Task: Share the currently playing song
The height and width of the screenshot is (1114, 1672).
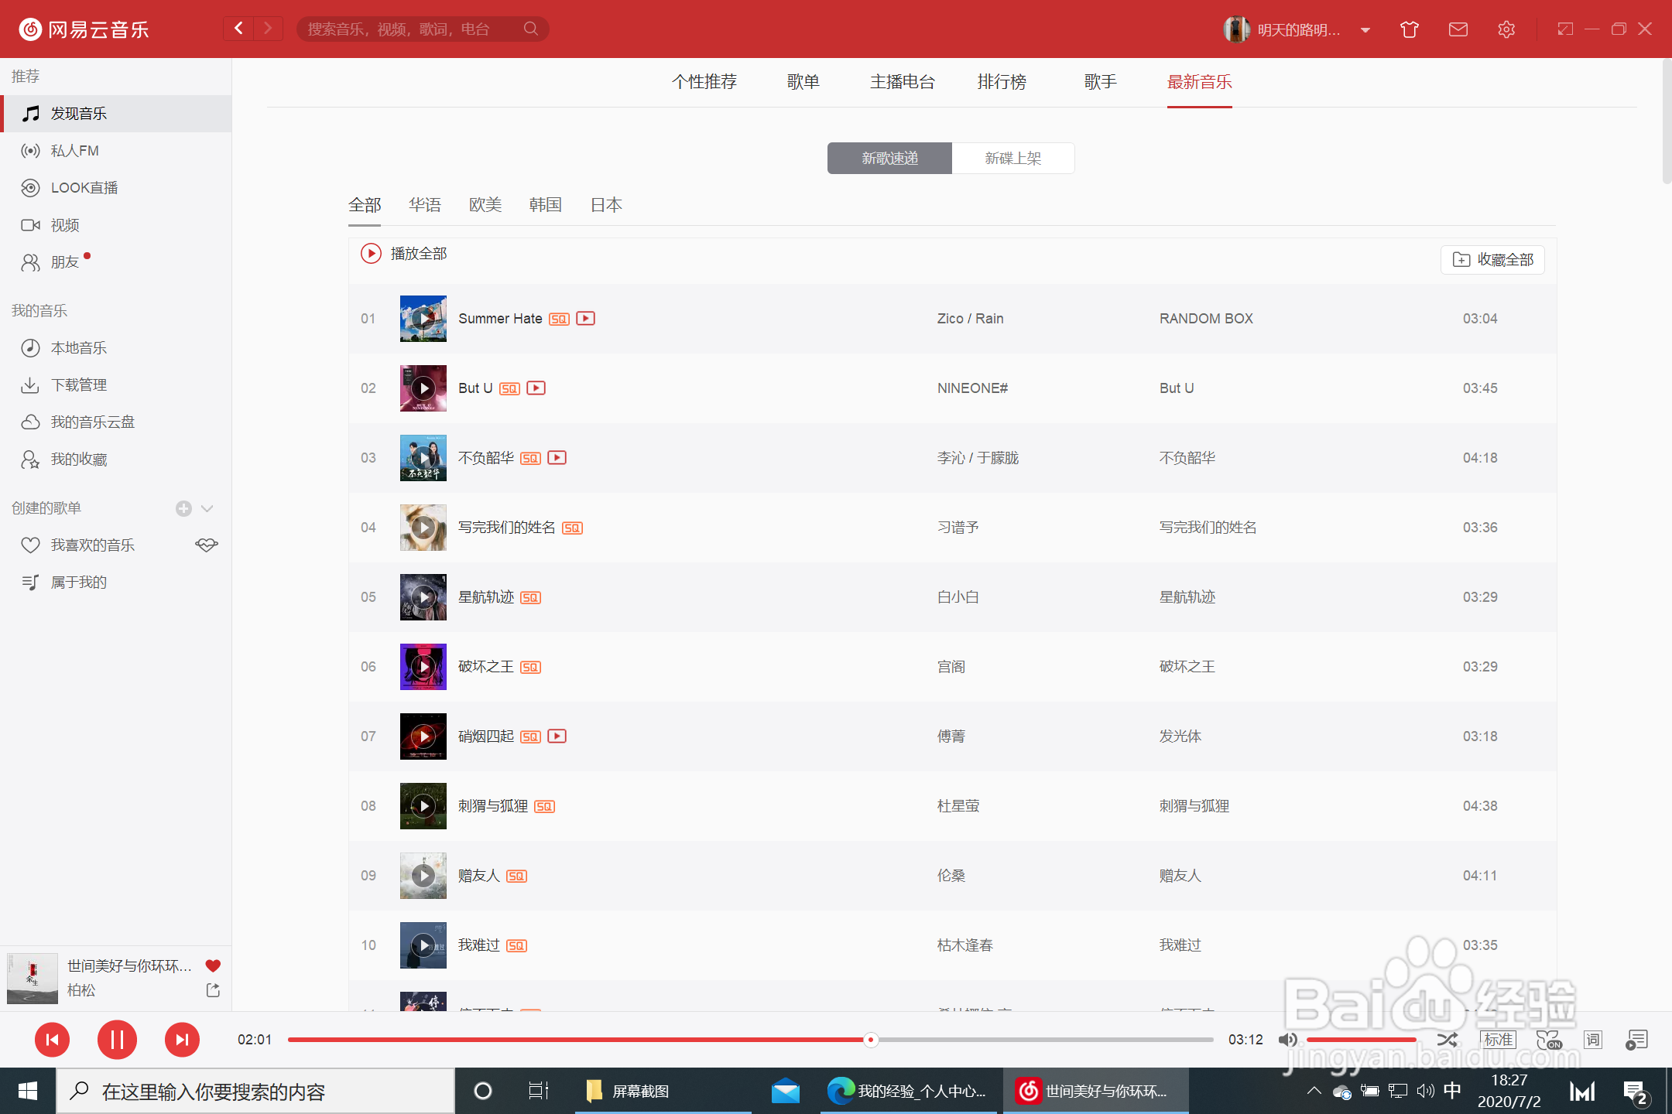Action: pyautogui.click(x=213, y=990)
